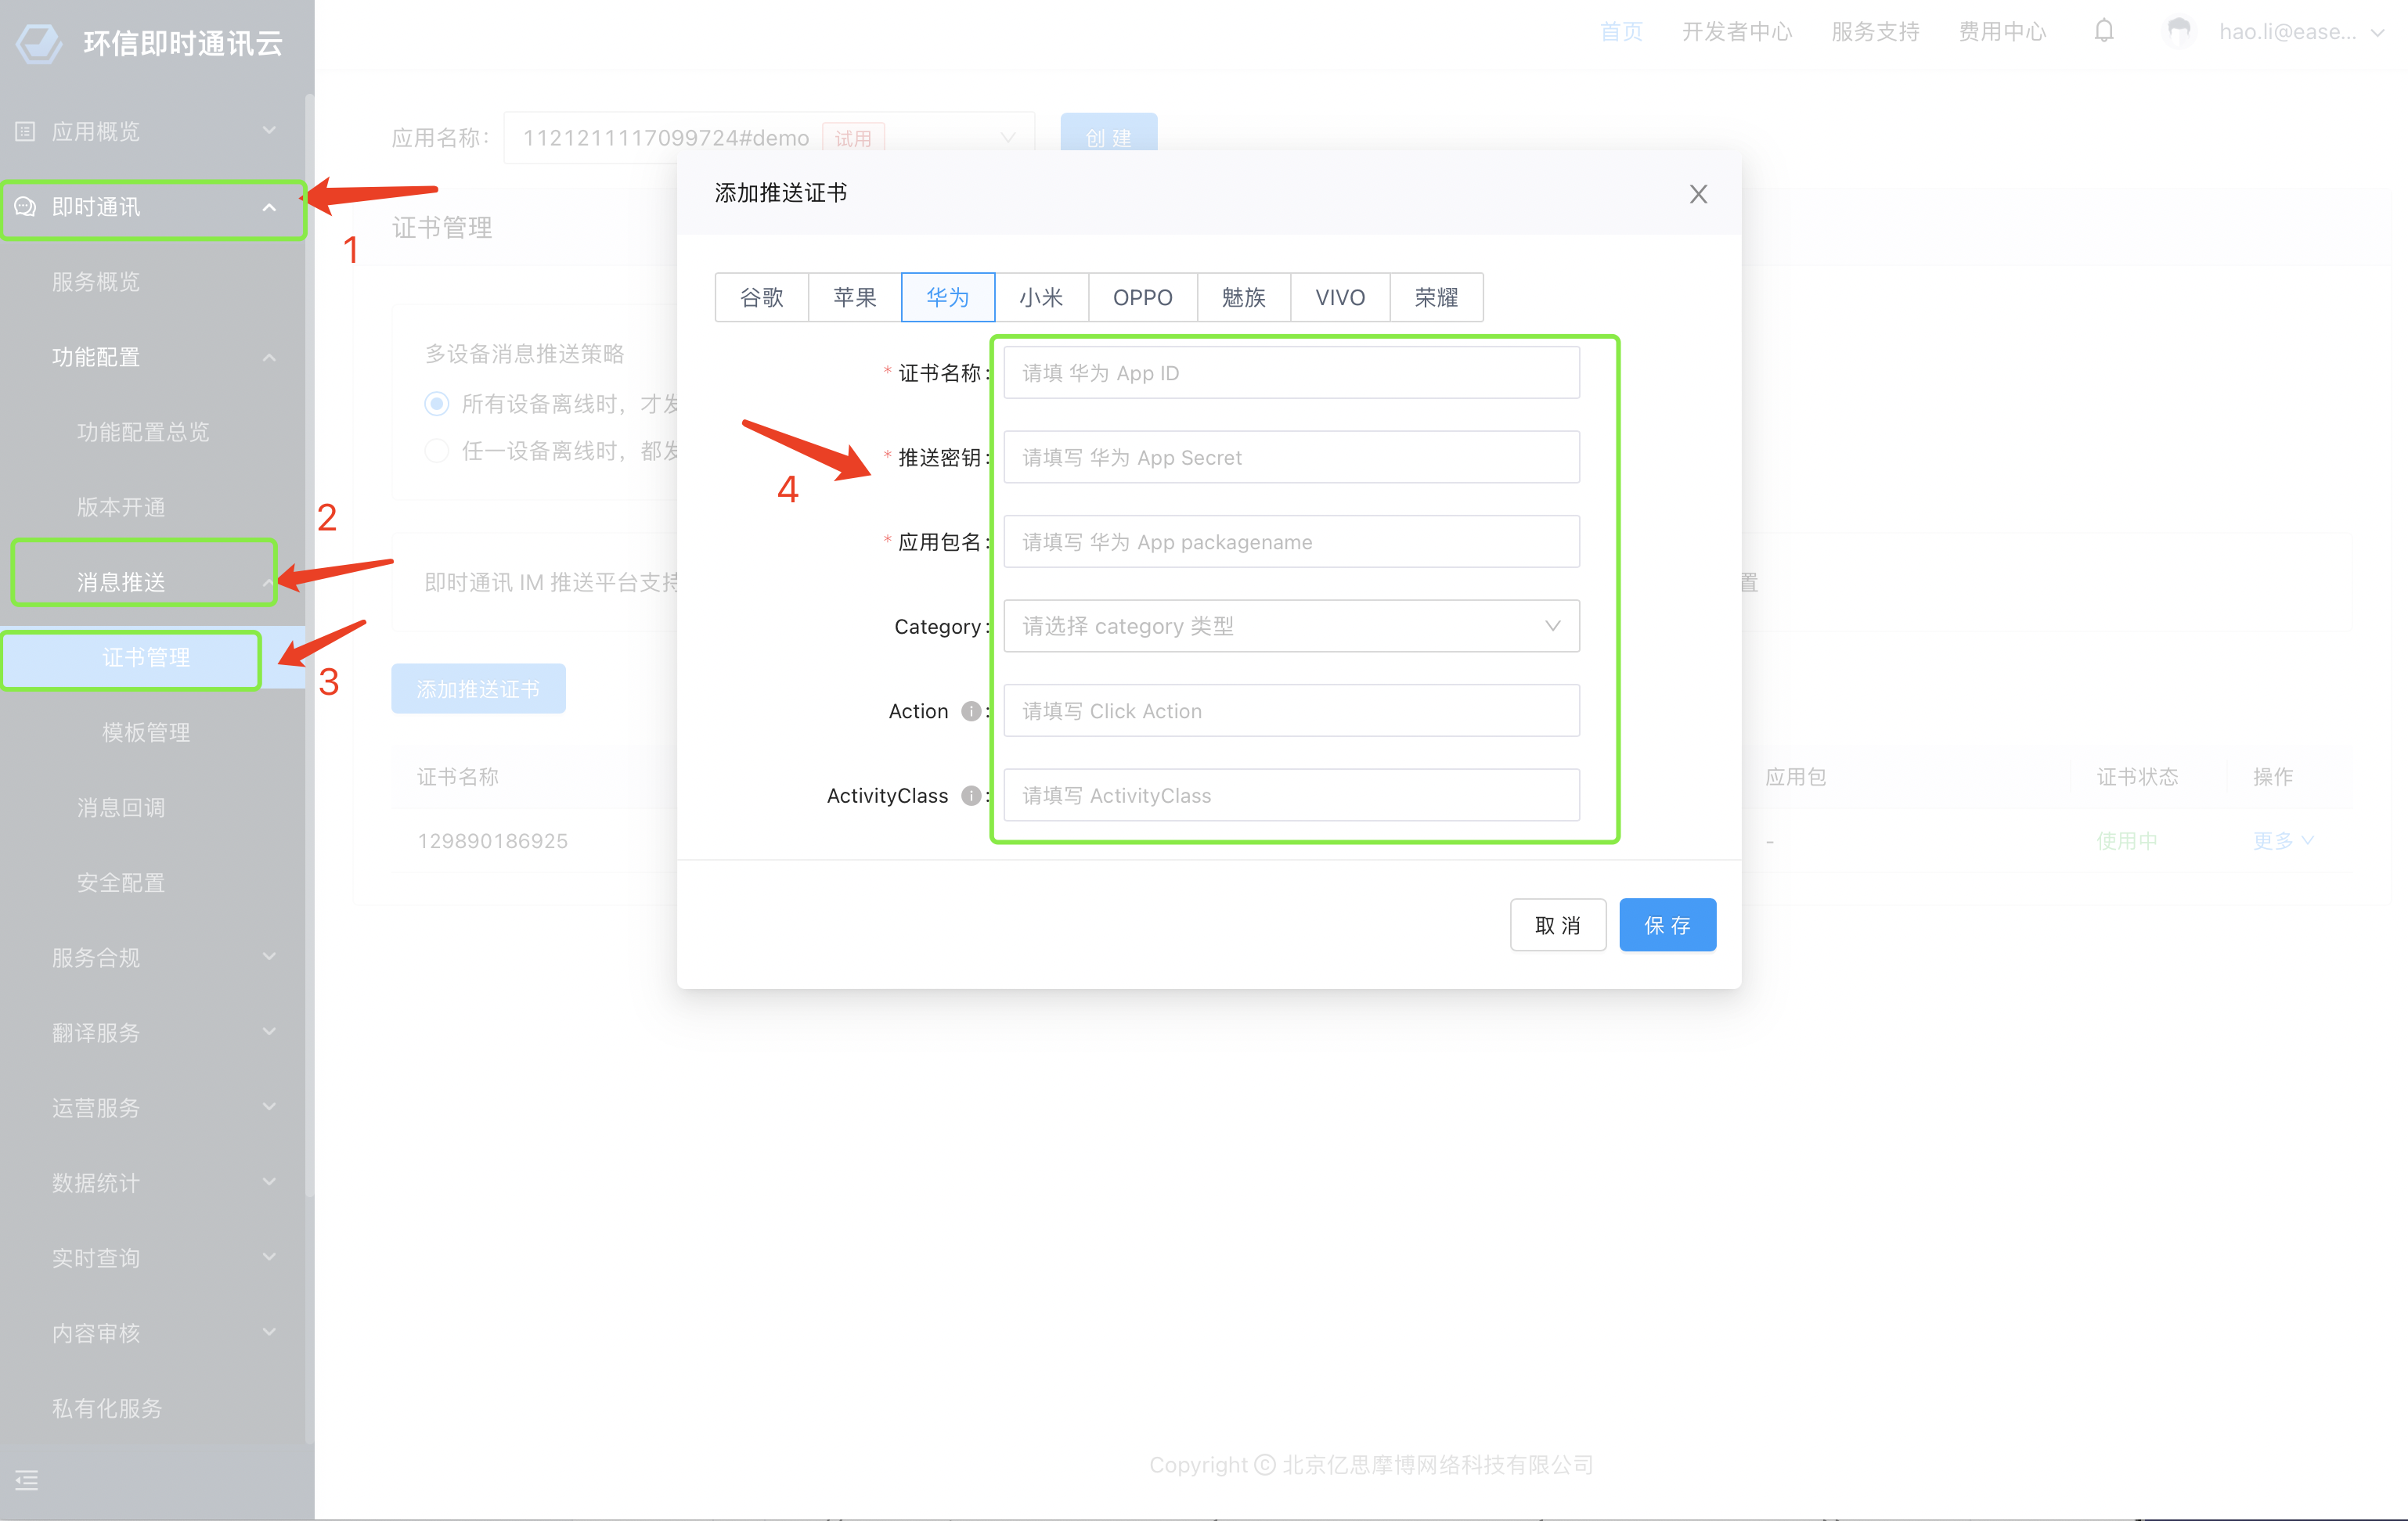
Task: Focus the 应用包名 packagename field
Action: [x=1291, y=541]
